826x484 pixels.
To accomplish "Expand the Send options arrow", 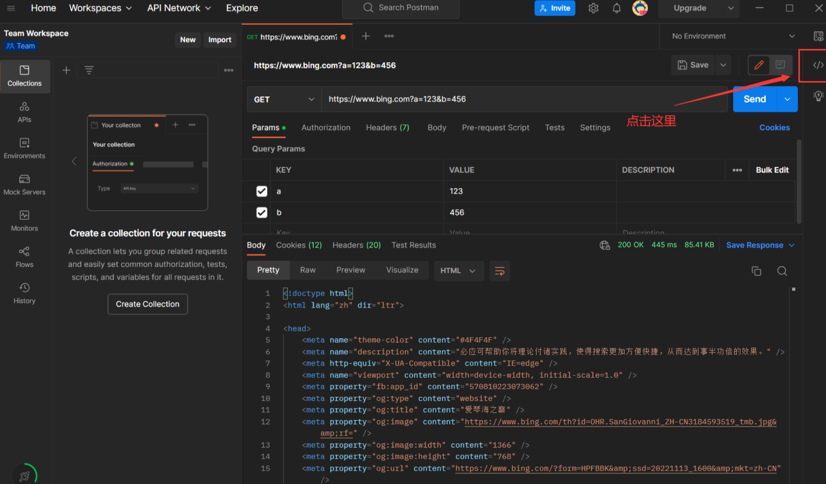I will point(787,99).
